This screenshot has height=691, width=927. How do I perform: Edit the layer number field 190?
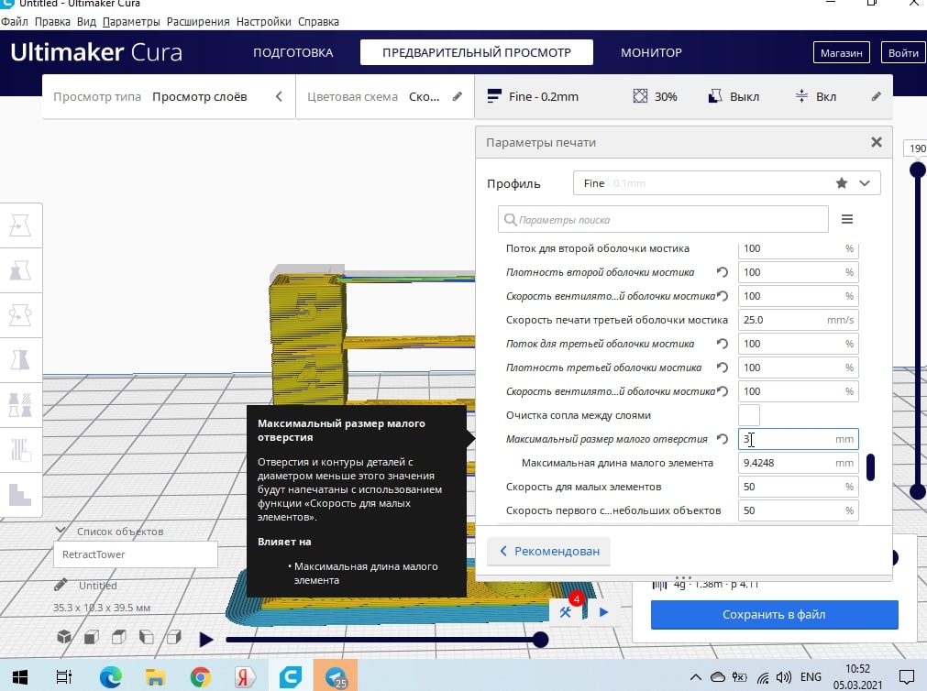click(x=916, y=148)
